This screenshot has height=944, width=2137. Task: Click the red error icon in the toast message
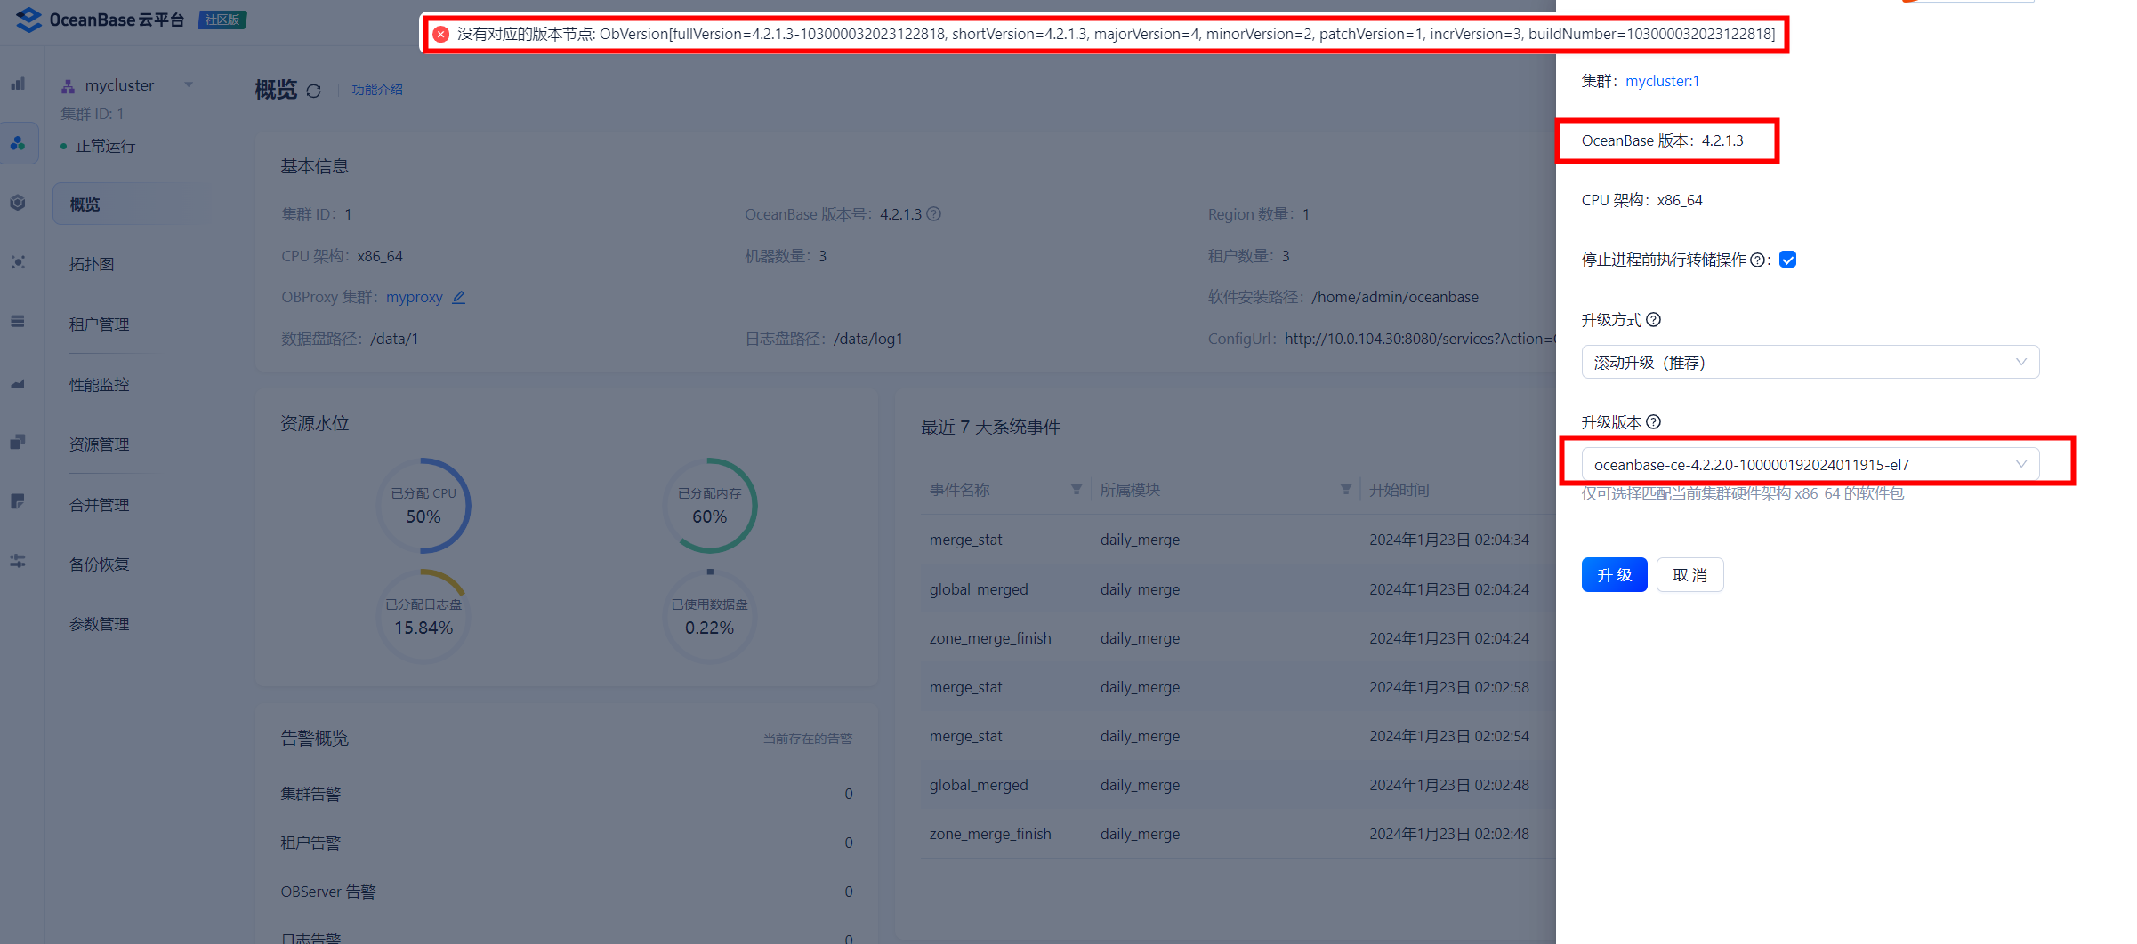(440, 34)
